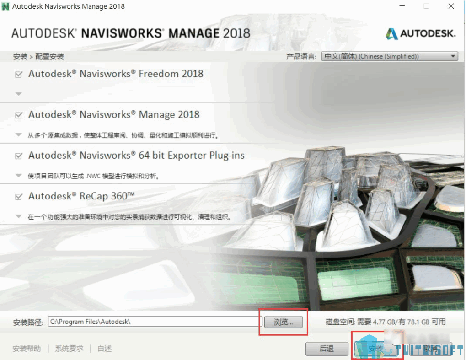Toggle Autodesk Navisworks Manage 2018 checkbox
466x360 pixels.
point(19,115)
